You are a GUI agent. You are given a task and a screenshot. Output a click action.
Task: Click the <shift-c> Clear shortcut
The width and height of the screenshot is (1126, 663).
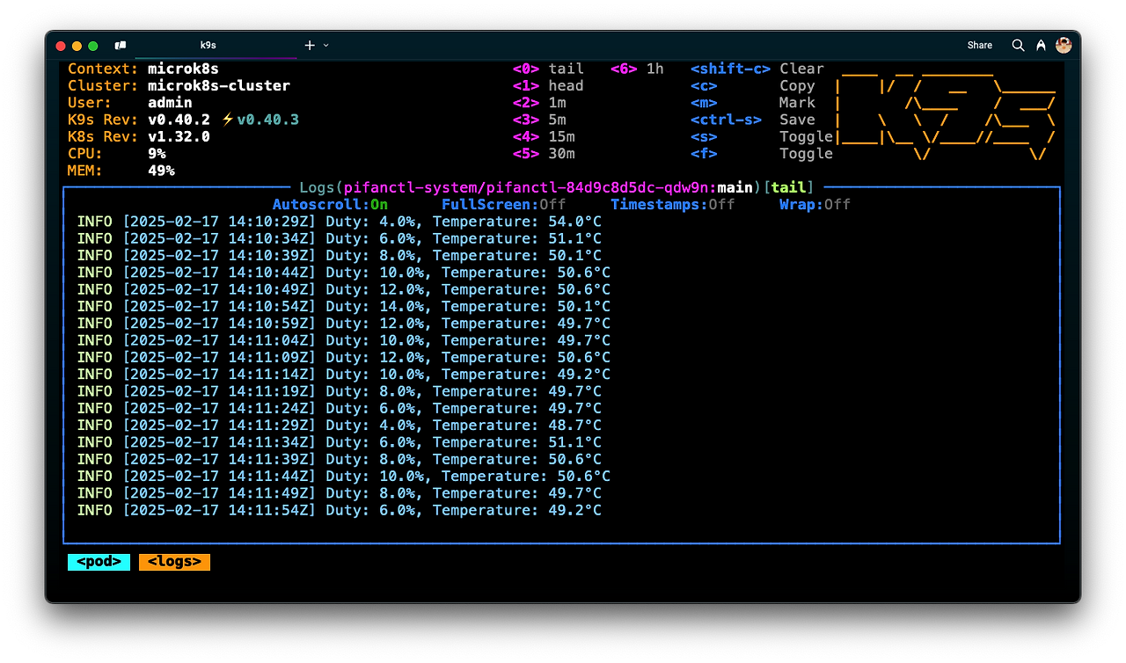[x=757, y=69]
